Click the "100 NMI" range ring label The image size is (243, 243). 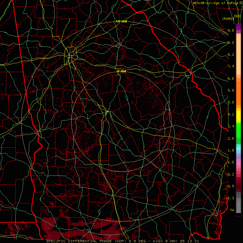coord(121,21)
